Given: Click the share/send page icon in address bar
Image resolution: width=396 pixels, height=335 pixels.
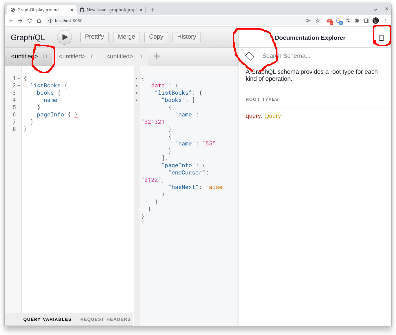Looking at the screenshot, I should tap(308, 21).
